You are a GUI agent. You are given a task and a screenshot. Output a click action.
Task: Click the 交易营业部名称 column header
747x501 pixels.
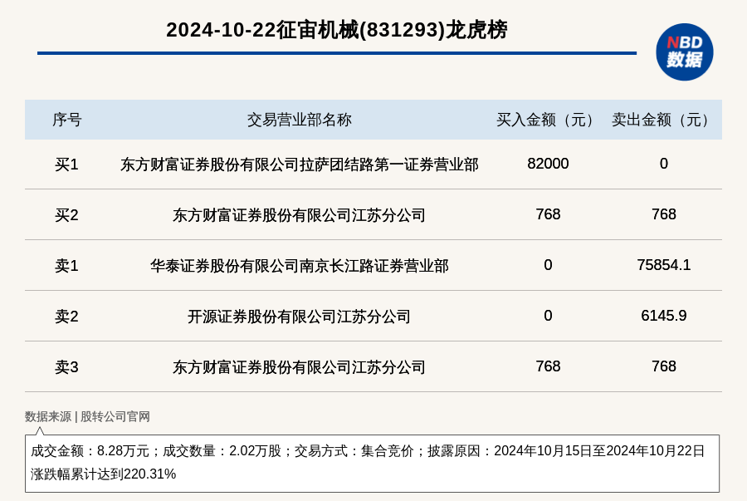click(x=299, y=120)
